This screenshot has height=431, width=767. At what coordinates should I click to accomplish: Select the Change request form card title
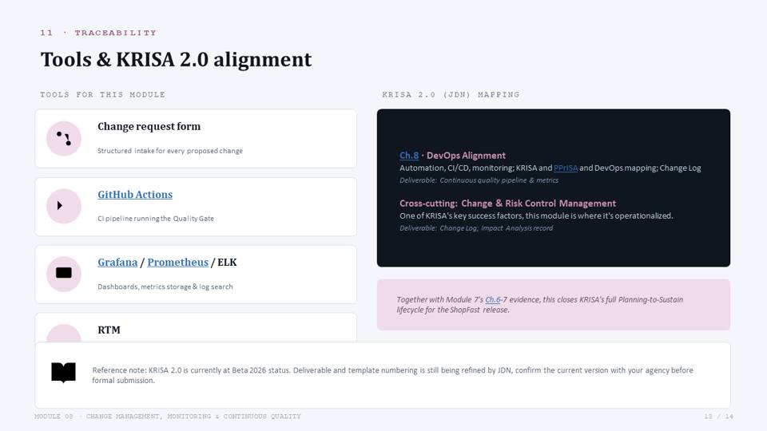coord(149,127)
